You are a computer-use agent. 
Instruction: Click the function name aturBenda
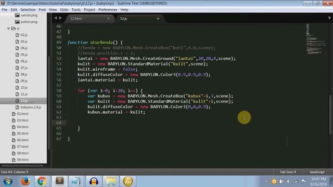point(101,43)
